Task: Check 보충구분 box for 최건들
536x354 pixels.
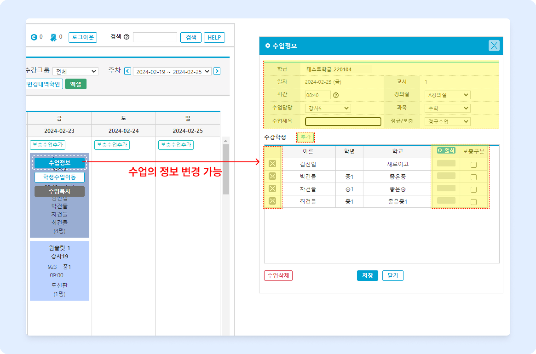Action: (x=474, y=202)
